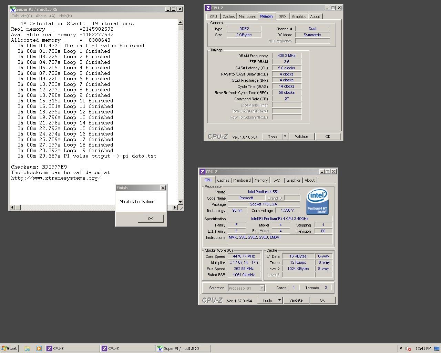
Task: Switch to Caches tab in Memory window
Action: coord(228,17)
